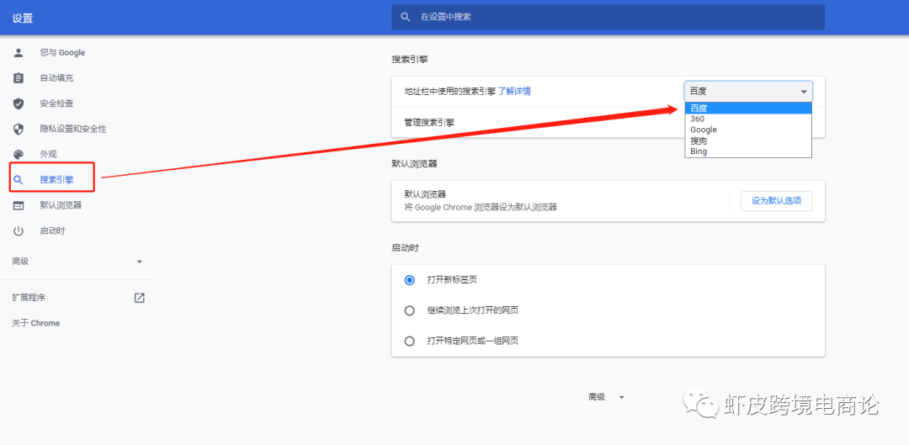
Task: Select 打开新标签页 radio option
Action: (x=410, y=280)
